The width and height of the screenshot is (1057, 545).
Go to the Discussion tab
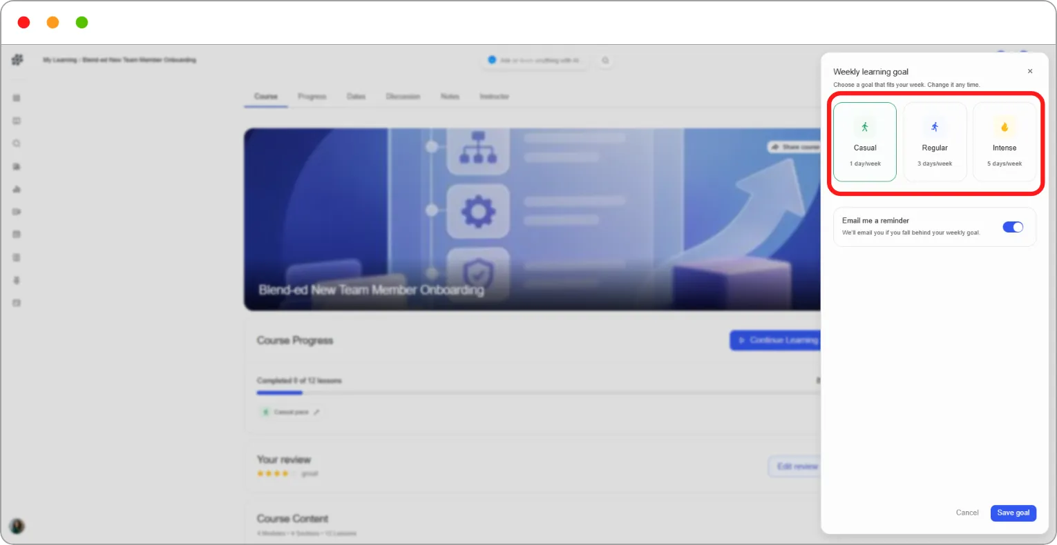[403, 97]
